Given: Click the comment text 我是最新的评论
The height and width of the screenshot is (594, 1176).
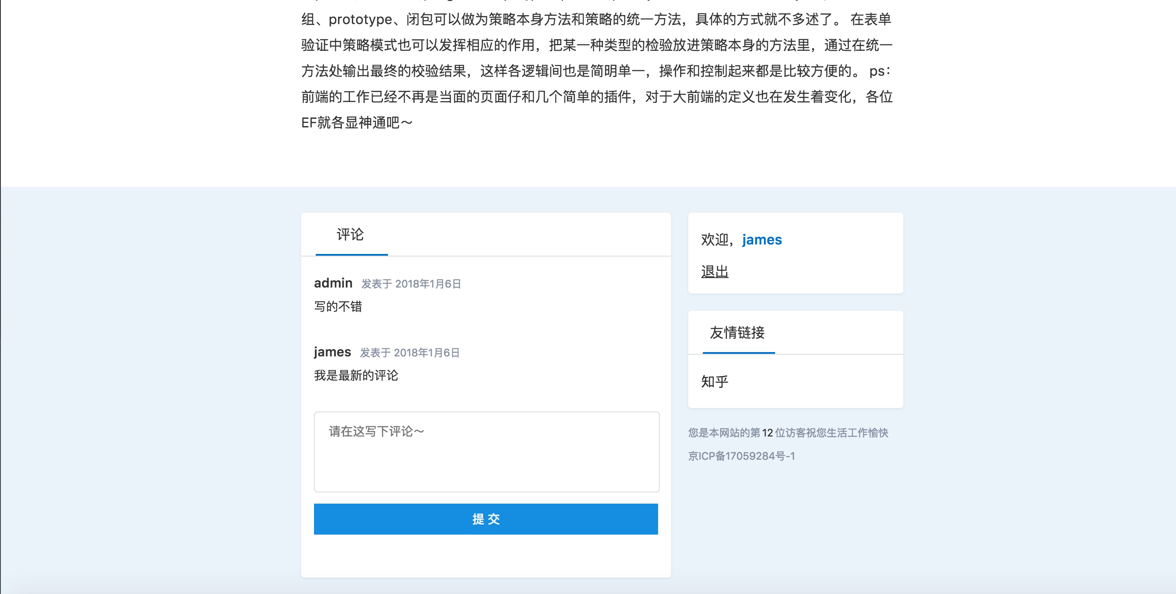Looking at the screenshot, I should (x=356, y=376).
